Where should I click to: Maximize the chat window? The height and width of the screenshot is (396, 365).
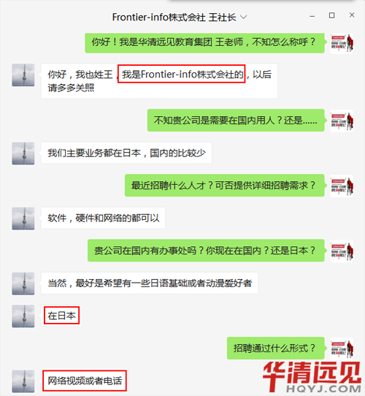click(x=331, y=15)
